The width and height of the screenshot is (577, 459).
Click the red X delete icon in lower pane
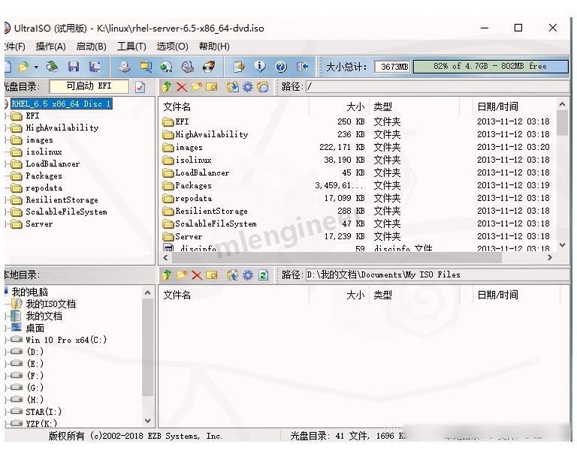[x=197, y=275]
